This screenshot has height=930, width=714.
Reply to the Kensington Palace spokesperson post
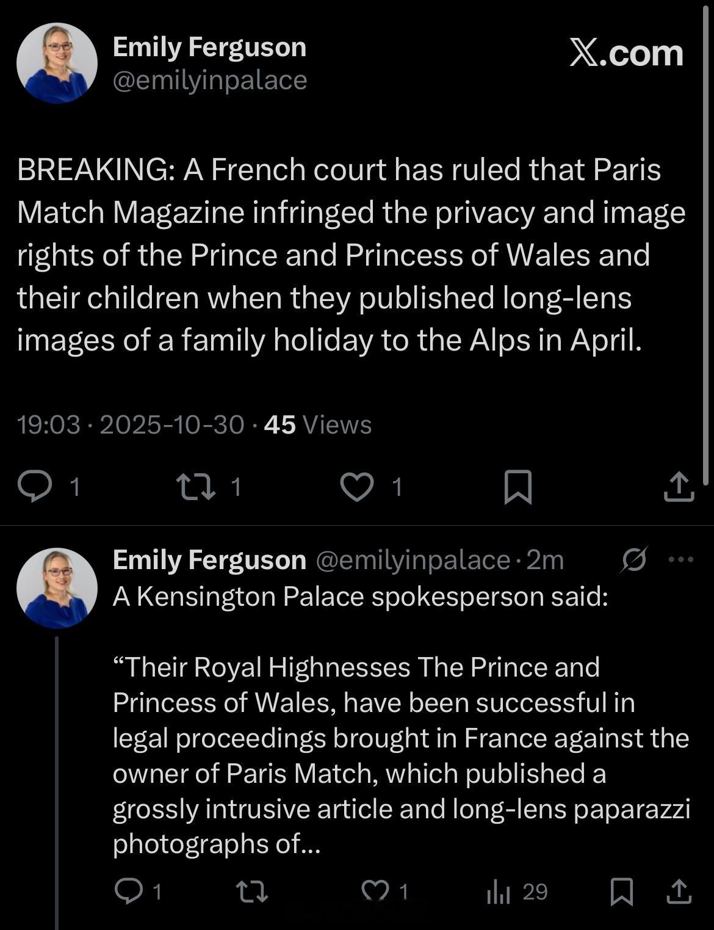coord(129,892)
